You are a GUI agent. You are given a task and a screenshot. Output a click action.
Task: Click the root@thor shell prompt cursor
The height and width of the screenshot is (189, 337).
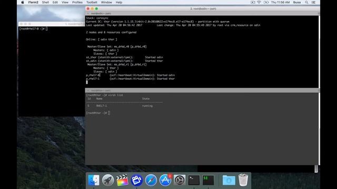(x=109, y=113)
